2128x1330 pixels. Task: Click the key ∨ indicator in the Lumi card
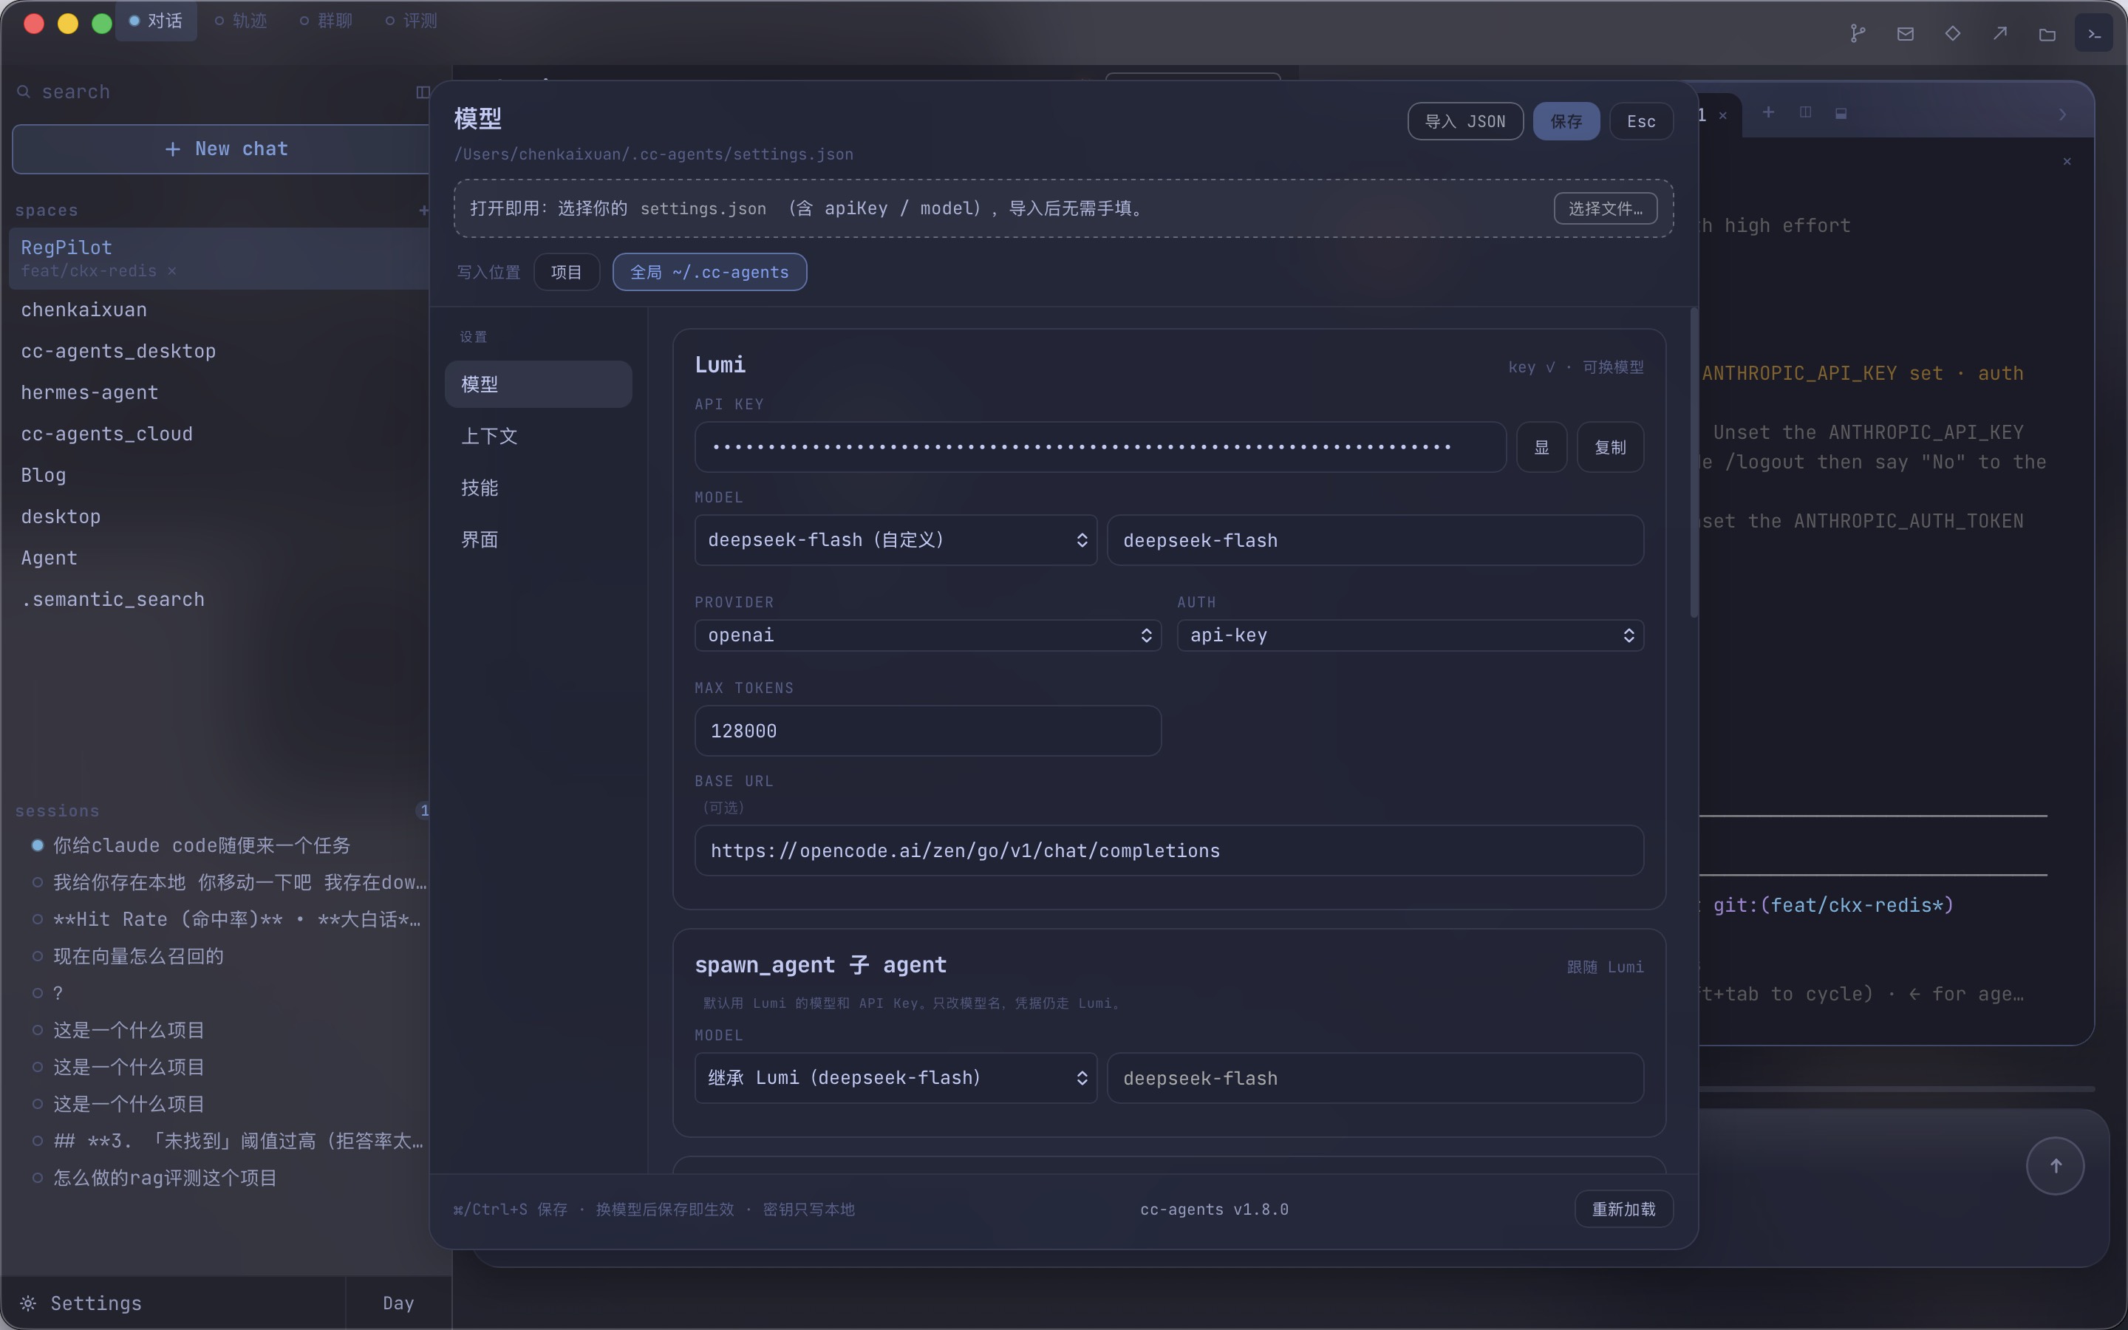(x=1531, y=366)
